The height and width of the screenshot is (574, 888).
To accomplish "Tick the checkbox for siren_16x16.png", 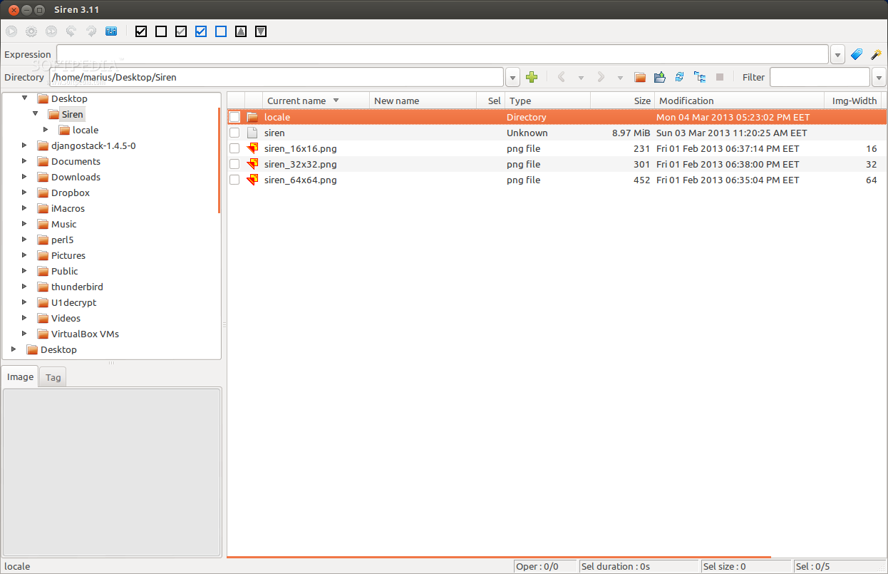I will tap(234, 148).
